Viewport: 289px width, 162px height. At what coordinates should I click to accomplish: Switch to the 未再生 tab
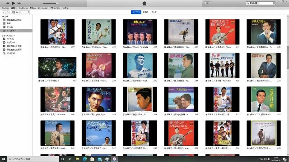pos(145,12)
